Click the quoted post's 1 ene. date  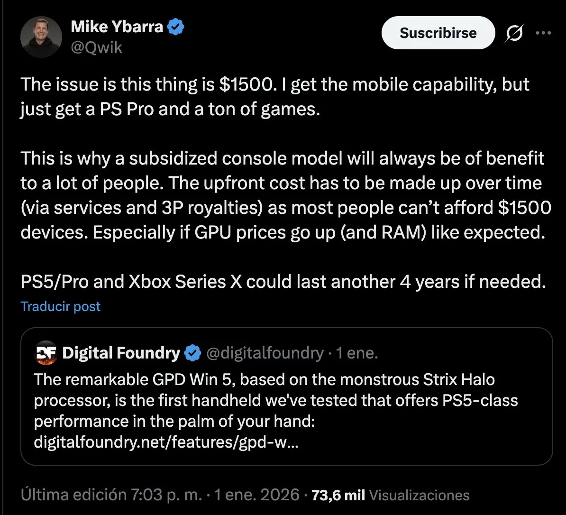[x=356, y=353]
